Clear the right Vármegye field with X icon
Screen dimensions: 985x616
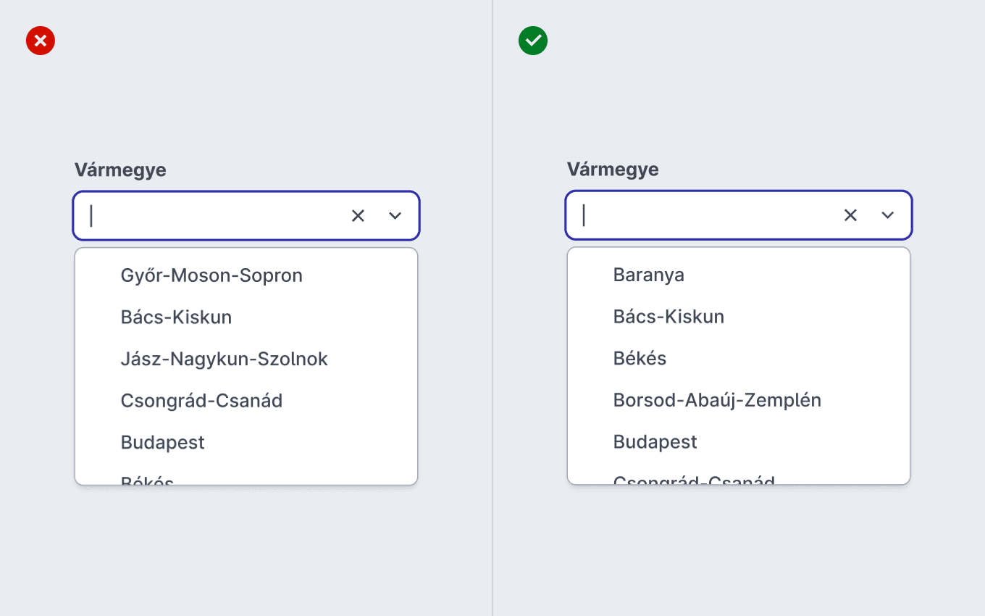(850, 215)
